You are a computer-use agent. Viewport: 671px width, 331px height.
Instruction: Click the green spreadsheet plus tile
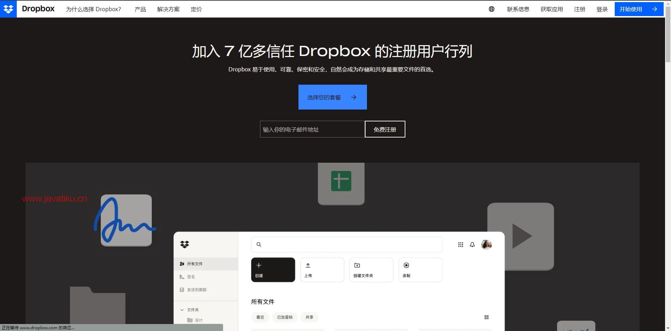click(341, 181)
